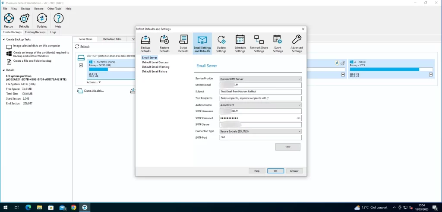Viewport: 442px width, 212px height.
Task: Click the Rescue lifebuoy toolbar icon
Action: (9, 19)
